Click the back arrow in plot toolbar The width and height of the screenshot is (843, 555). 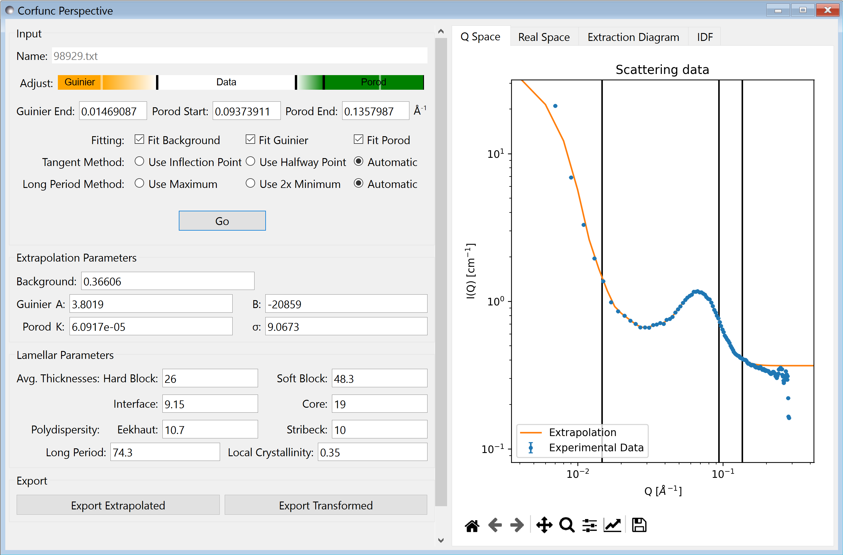pos(495,525)
